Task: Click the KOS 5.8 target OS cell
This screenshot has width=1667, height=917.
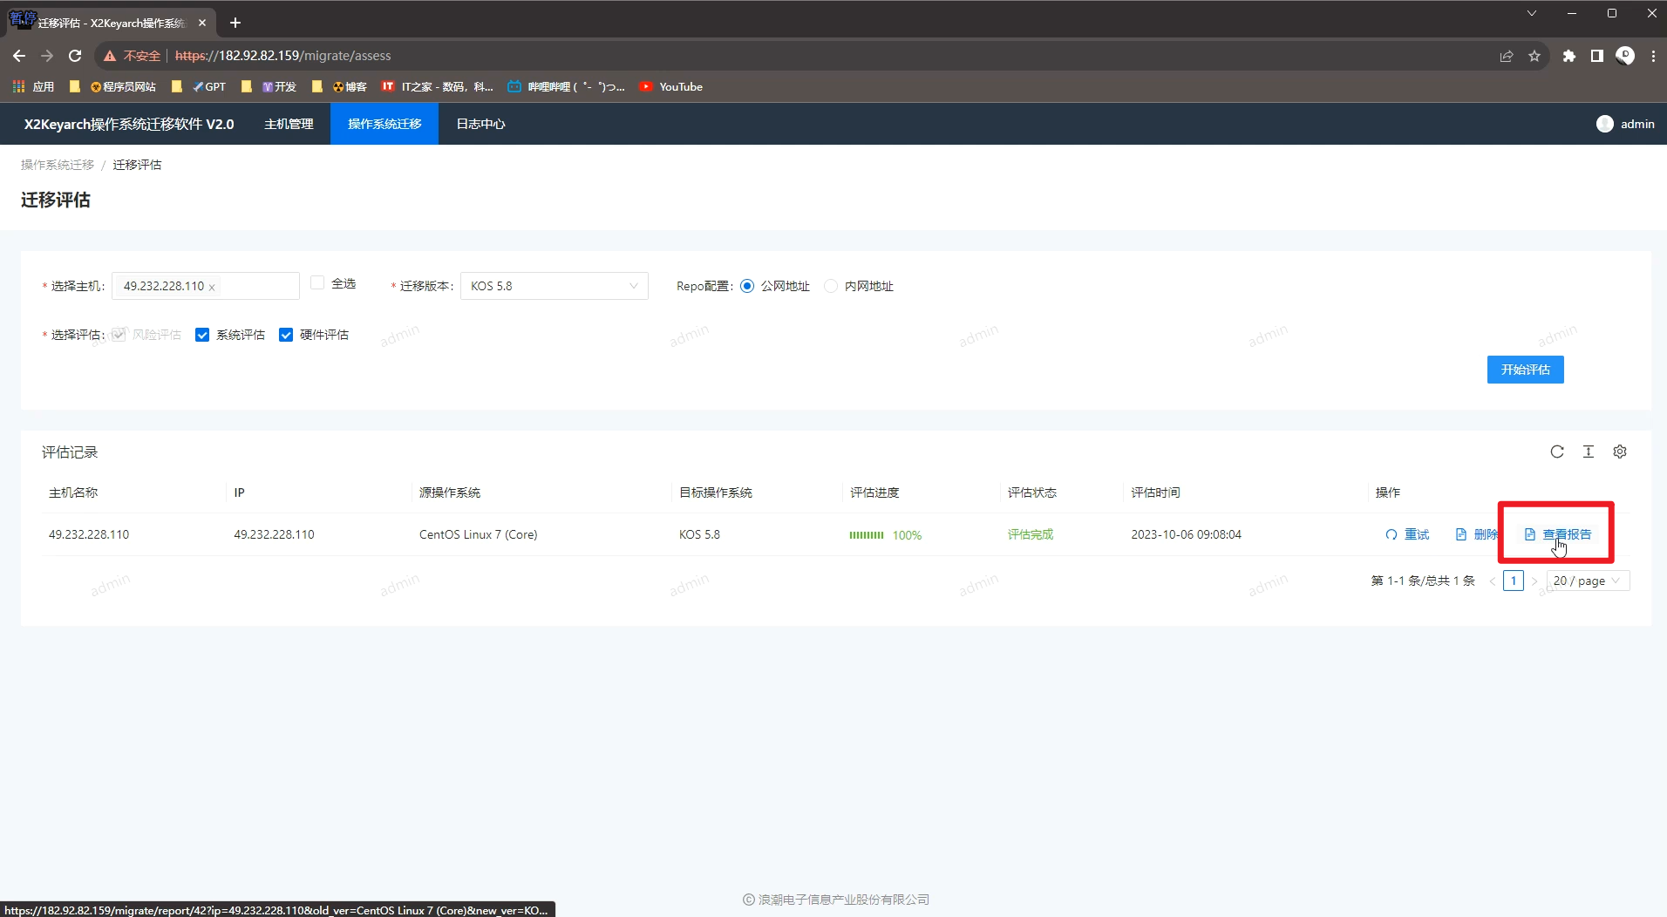Action: (x=699, y=534)
